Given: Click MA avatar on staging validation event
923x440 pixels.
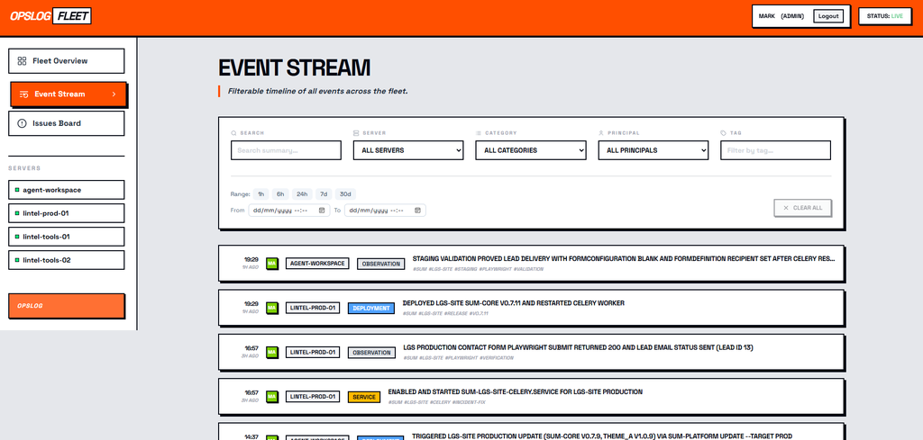Looking at the screenshot, I should (x=272, y=264).
